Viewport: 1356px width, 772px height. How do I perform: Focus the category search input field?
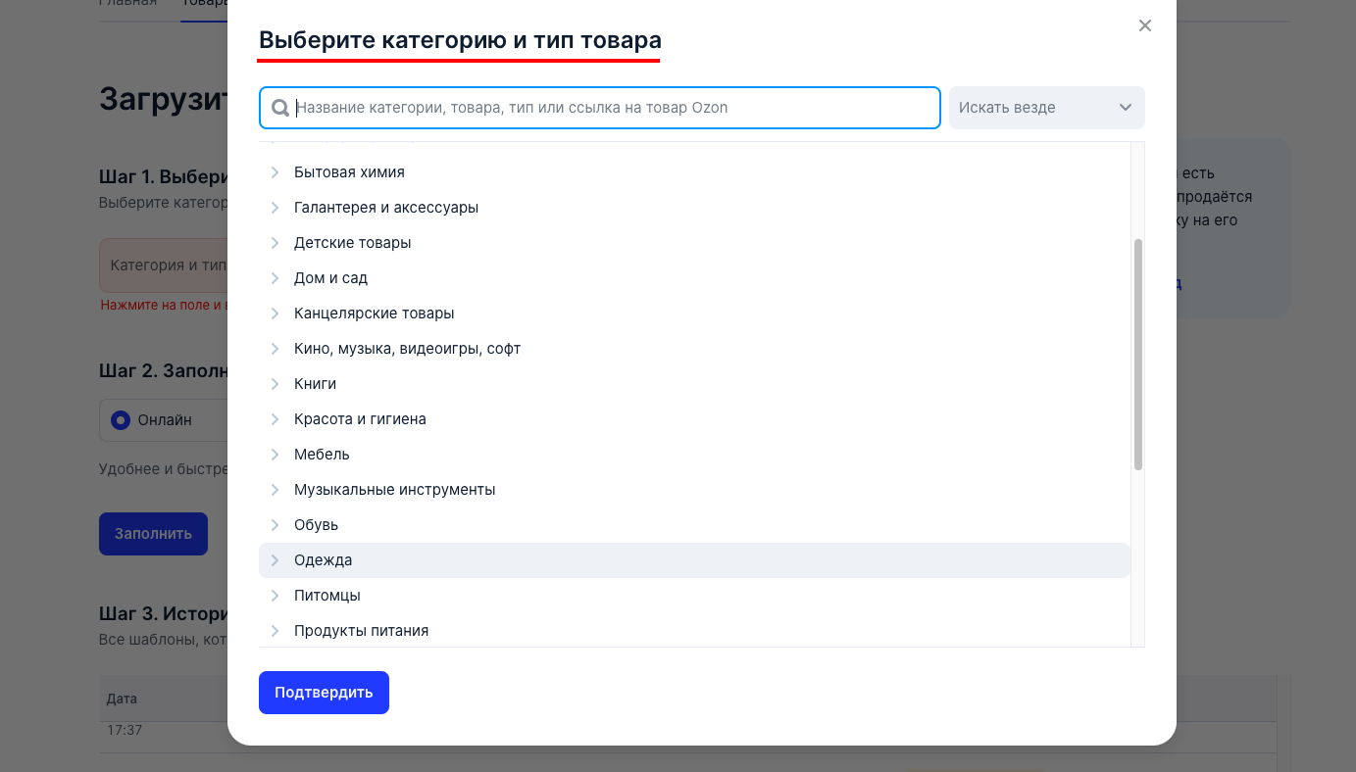pyautogui.click(x=600, y=108)
